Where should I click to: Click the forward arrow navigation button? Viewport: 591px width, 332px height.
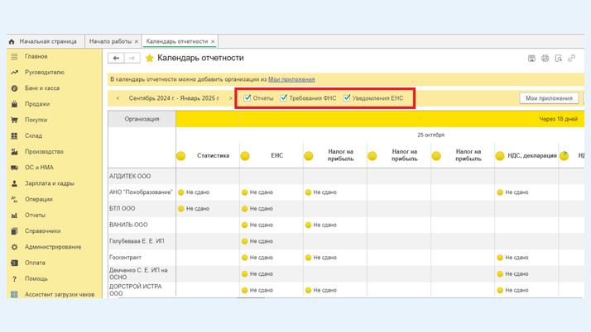pos(132,59)
